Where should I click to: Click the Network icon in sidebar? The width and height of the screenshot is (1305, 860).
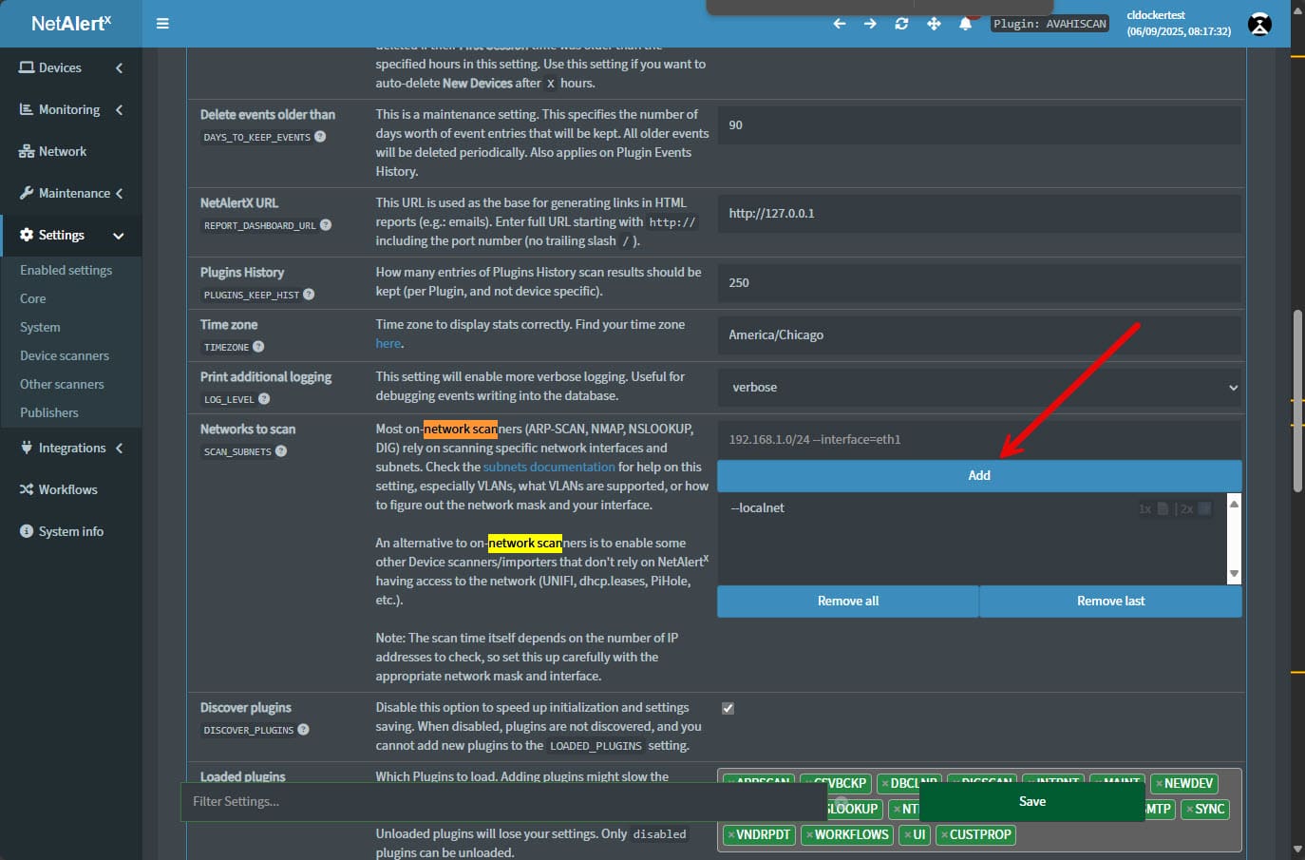[x=27, y=151]
